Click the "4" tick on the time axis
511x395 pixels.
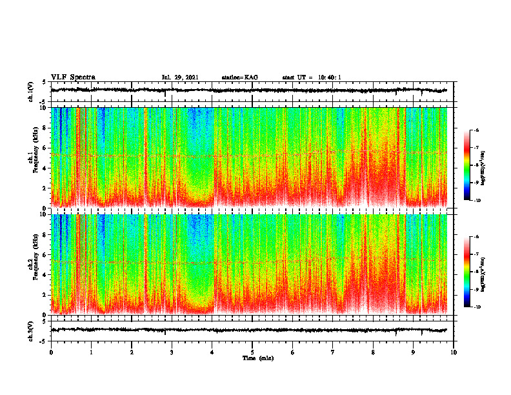(212, 352)
